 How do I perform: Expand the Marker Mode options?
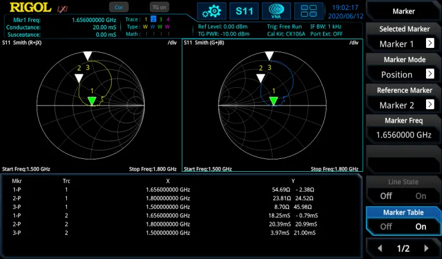pyautogui.click(x=430, y=74)
